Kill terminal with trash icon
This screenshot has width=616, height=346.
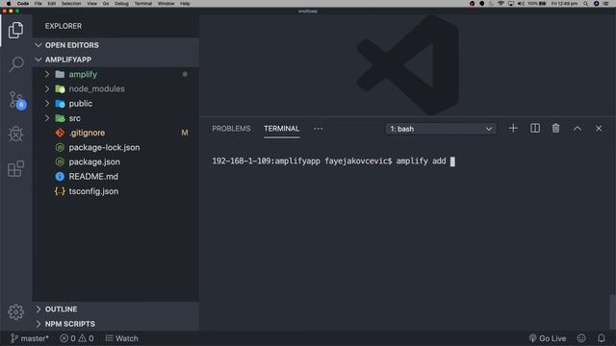click(x=555, y=128)
